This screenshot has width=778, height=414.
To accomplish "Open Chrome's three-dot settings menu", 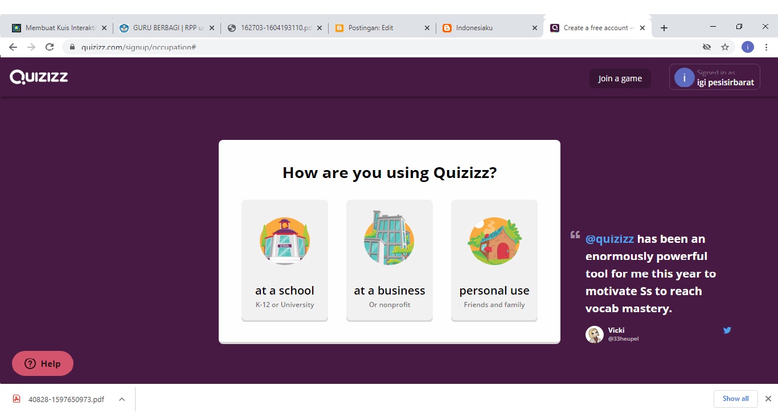I will coord(765,47).
